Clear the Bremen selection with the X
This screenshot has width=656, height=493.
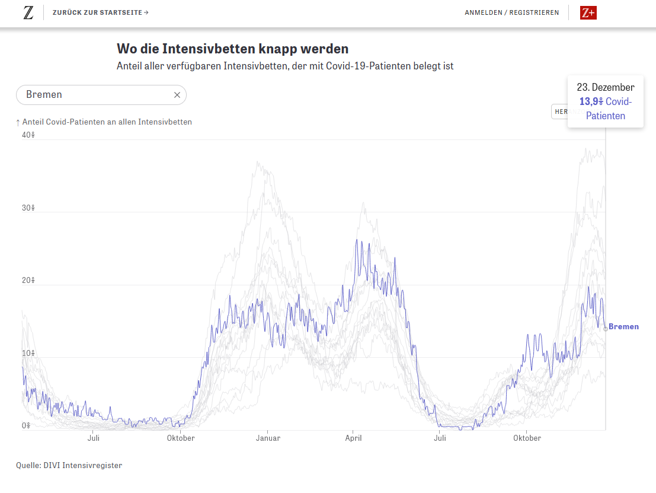pos(177,95)
